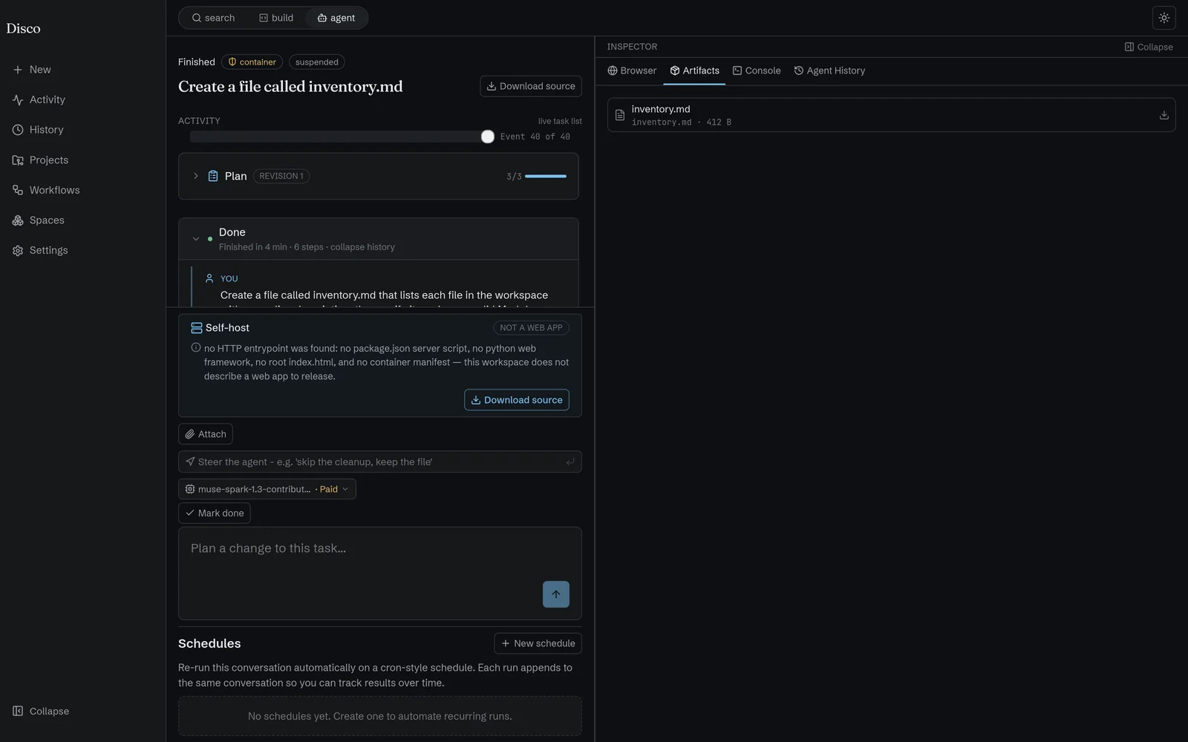Screen dimensions: 1188x742
Task: Open the inventory.md artifact row
Action: (891, 115)
